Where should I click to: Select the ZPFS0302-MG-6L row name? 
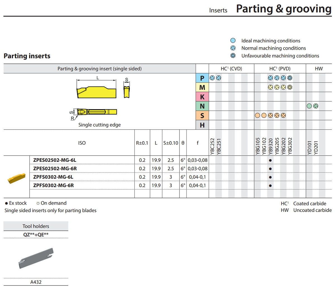53,177
